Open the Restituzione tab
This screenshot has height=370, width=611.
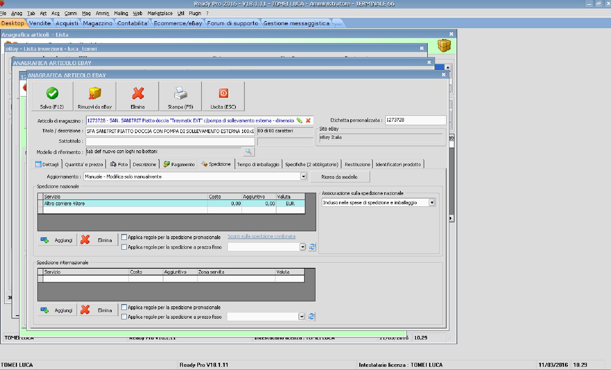358,164
